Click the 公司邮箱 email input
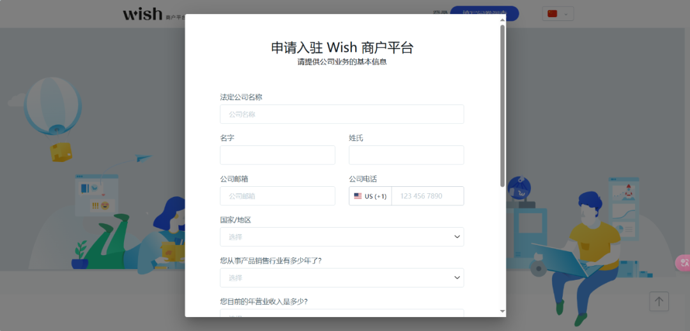Viewport: 690px width, 331px height. pyautogui.click(x=278, y=196)
